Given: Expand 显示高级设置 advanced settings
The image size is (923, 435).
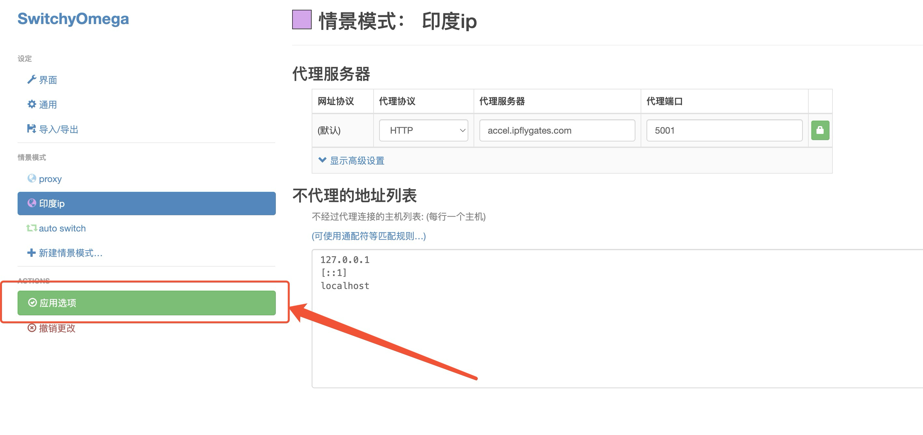Looking at the screenshot, I should 357,161.
